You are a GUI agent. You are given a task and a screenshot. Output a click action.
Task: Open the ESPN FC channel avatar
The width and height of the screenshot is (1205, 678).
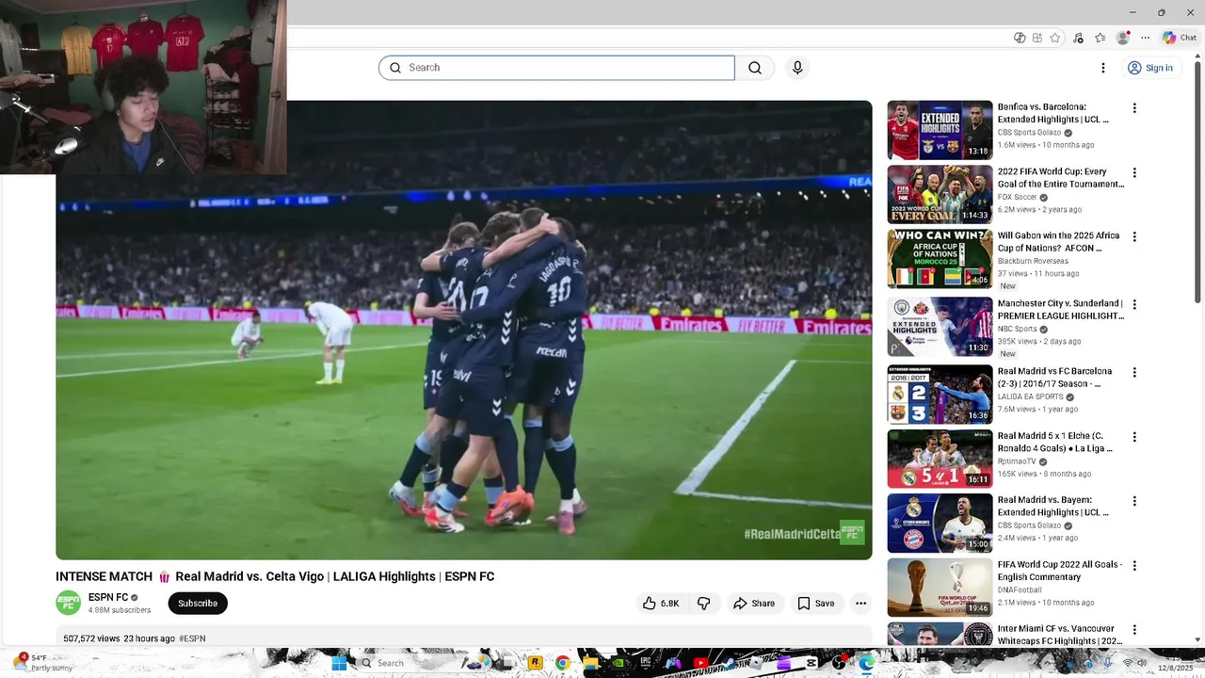68,603
